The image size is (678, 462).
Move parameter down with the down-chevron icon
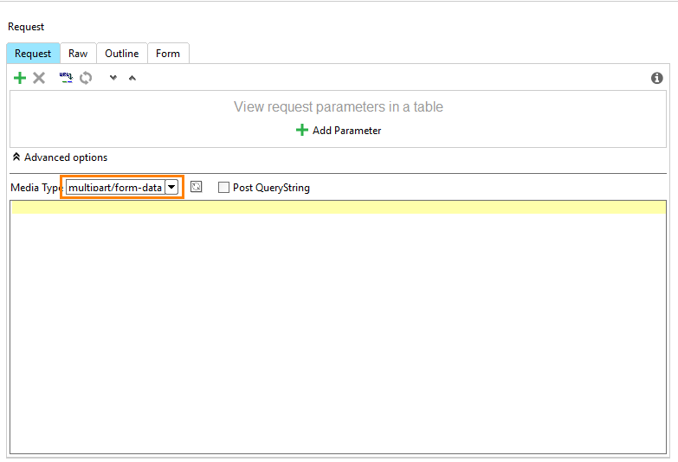pos(113,78)
